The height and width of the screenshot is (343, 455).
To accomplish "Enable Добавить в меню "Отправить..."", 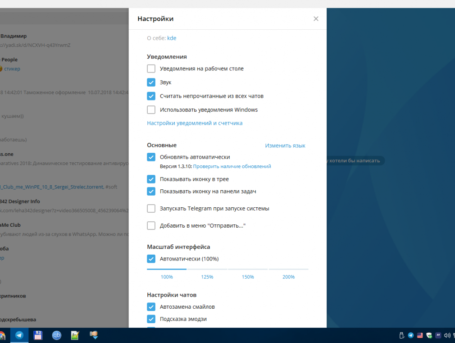I will [151, 225].
